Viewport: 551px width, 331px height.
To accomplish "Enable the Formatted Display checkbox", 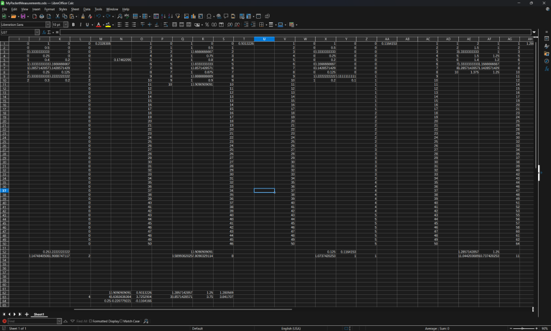I will click(x=91, y=321).
